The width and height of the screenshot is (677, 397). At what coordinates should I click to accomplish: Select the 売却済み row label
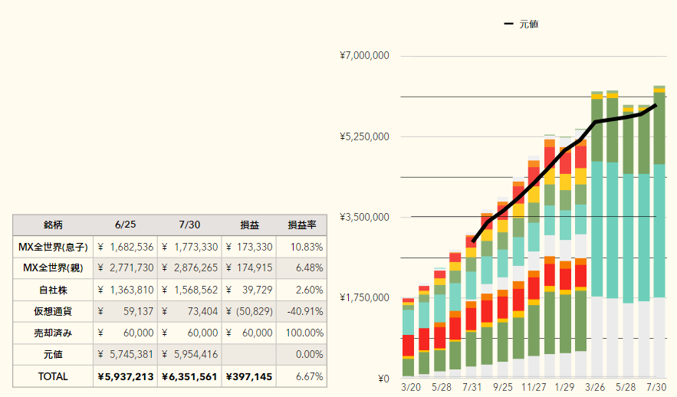53,333
